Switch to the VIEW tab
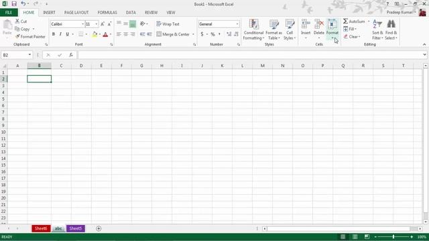Viewport: 429px width, 241px height. coord(171,12)
